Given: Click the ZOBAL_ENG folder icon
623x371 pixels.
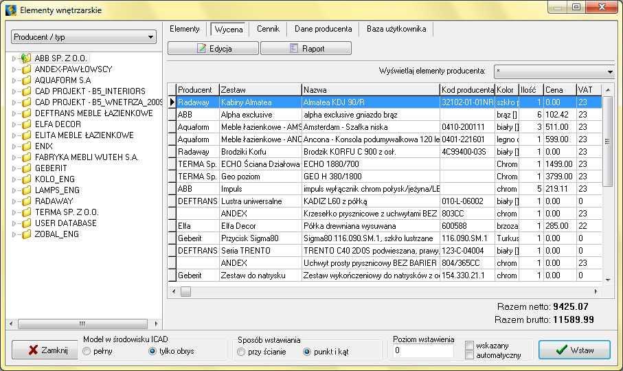Looking at the screenshot, I should 27,234.
